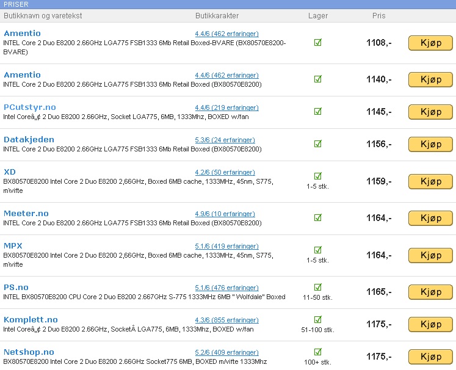Click 1-5 stk. stock text in MPX row

coord(317,260)
